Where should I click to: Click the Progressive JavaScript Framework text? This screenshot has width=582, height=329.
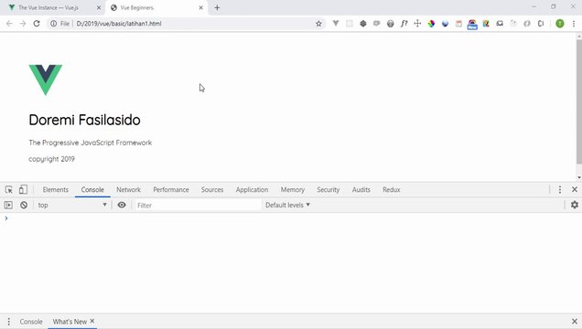[91, 143]
